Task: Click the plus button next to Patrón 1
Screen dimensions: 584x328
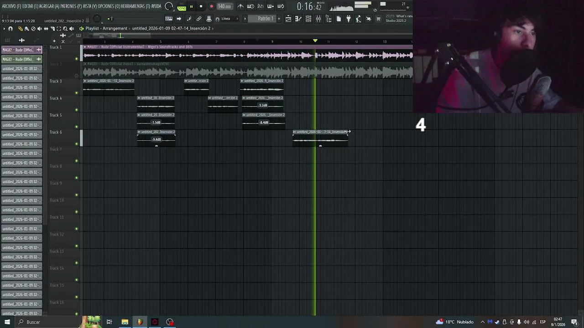Action: (279, 19)
